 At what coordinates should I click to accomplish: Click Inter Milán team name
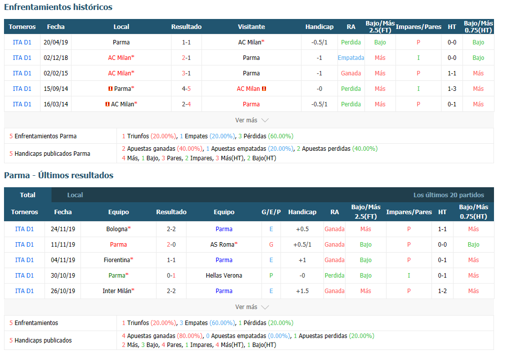pos(117,291)
